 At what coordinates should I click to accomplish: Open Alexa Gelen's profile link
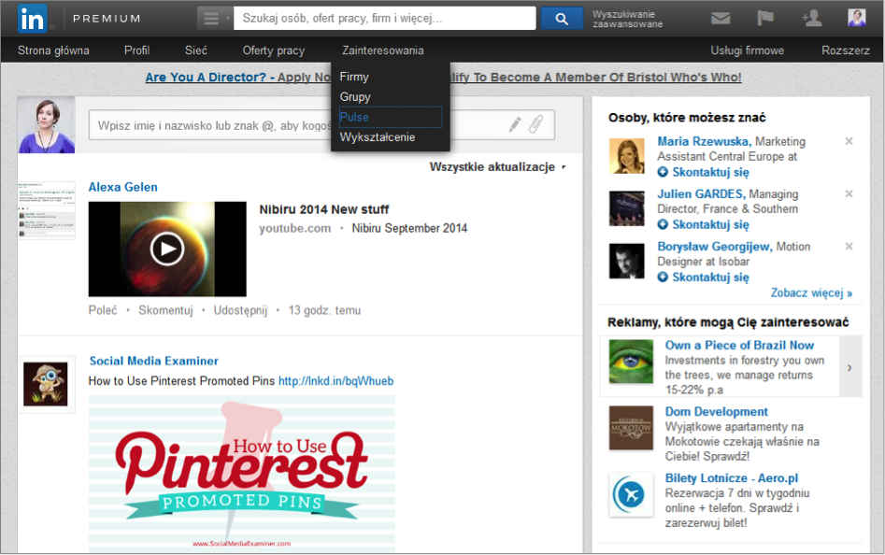[x=123, y=187]
